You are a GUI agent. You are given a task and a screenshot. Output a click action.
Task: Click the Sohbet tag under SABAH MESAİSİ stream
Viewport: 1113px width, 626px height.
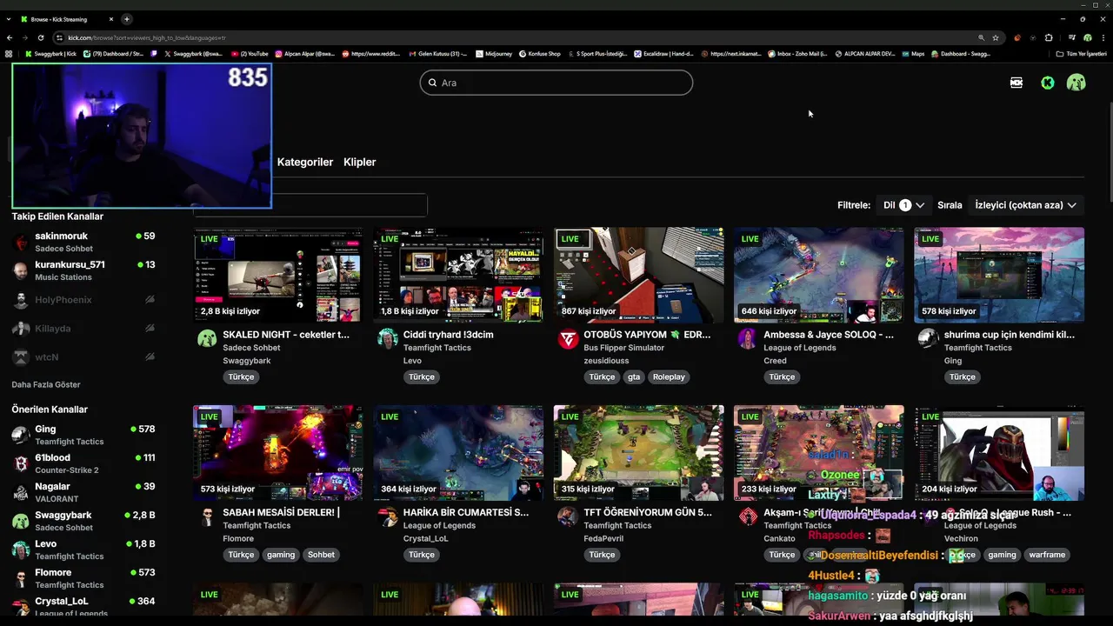pyautogui.click(x=321, y=555)
